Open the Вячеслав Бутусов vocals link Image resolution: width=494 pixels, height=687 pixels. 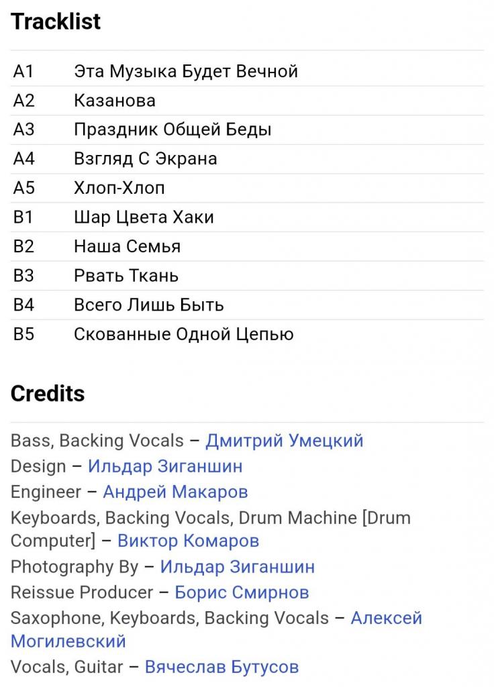coord(221,667)
